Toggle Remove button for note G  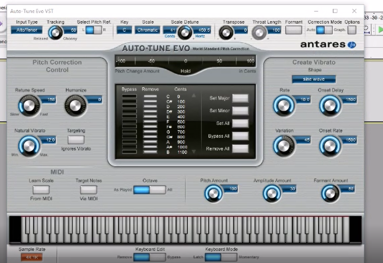point(150,132)
